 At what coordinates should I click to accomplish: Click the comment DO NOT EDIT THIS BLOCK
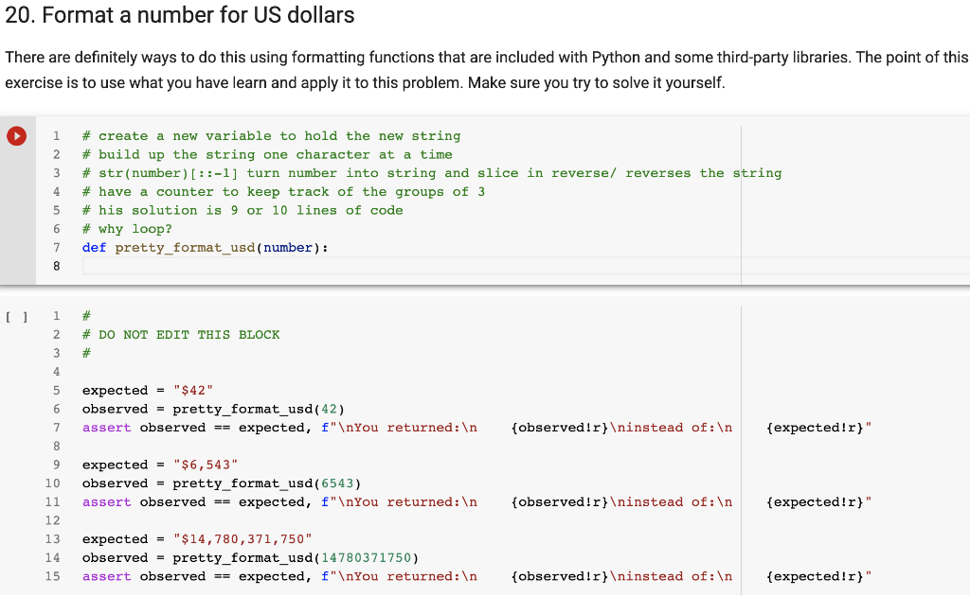[x=180, y=334]
